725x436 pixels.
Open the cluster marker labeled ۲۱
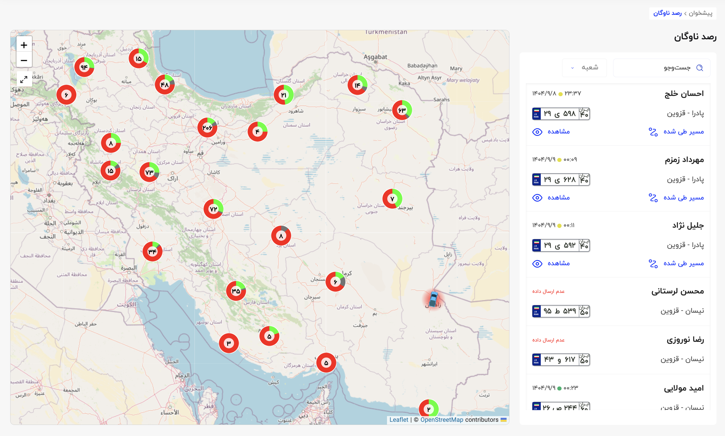pyautogui.click(x=284, y=95)
